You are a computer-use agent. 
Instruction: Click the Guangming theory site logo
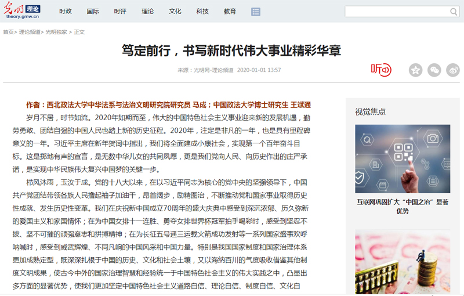tap(24, 11)
